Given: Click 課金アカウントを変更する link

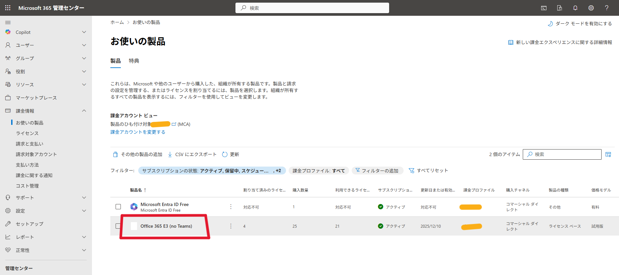Looking at the screenshot, I should 138,132.
